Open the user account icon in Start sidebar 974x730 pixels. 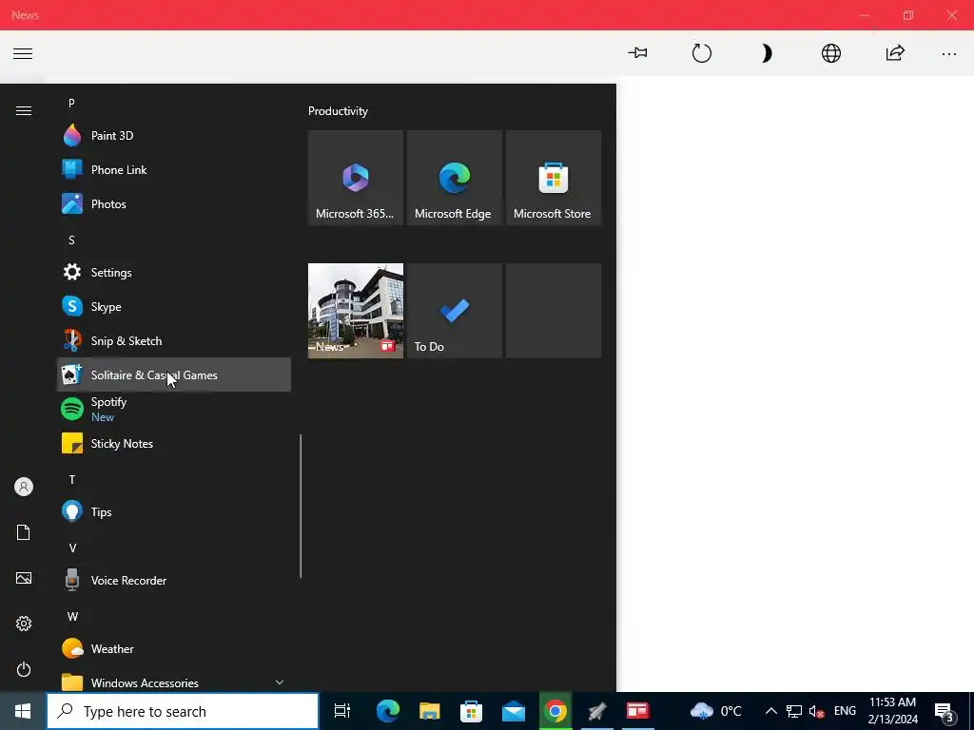tap(24, 487)
